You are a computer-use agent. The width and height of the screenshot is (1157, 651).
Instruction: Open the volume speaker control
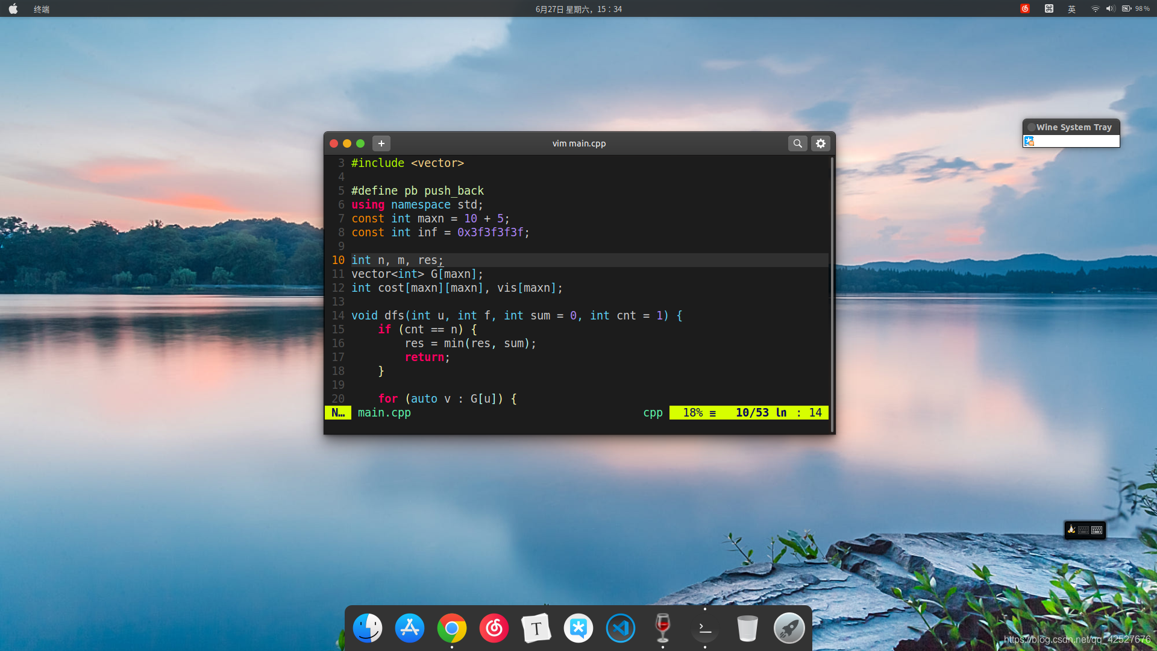(x=1110, y=9)
